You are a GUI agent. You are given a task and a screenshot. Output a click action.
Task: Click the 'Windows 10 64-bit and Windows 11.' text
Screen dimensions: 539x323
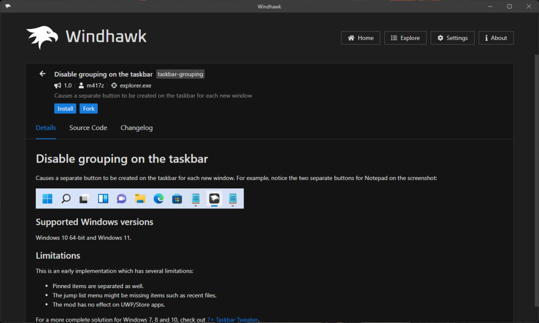point(83,238)
